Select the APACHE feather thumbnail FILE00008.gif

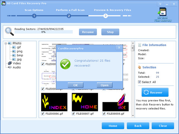116,102
